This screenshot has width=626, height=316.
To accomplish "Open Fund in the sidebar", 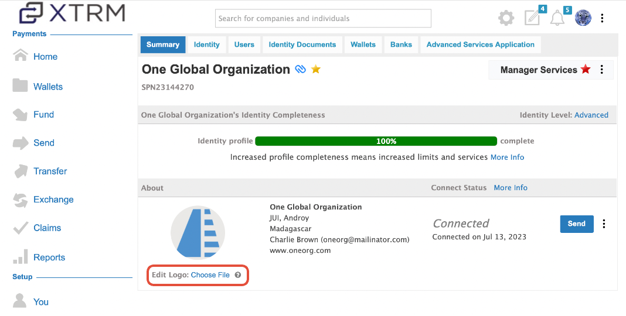I will coord(43,115).
